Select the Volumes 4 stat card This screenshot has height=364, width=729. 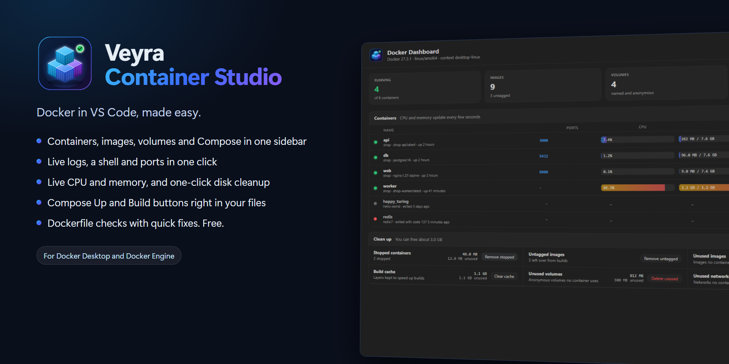pyautogui.click(x=667, y=83)
